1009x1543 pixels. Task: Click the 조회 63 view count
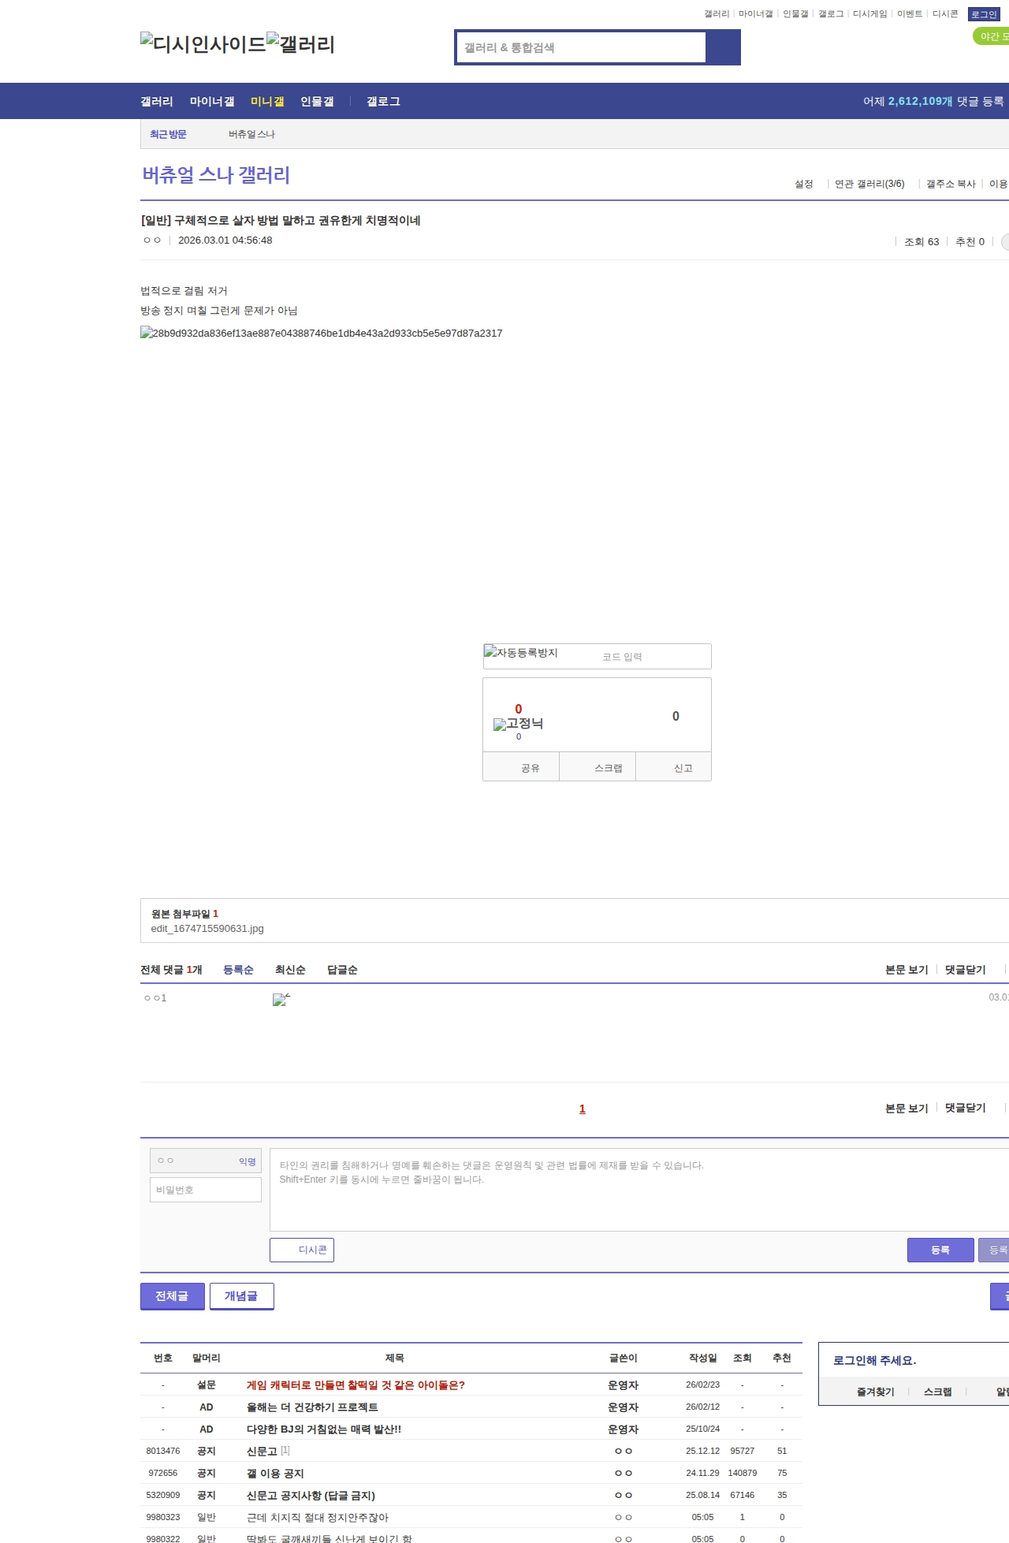point(922,242)
